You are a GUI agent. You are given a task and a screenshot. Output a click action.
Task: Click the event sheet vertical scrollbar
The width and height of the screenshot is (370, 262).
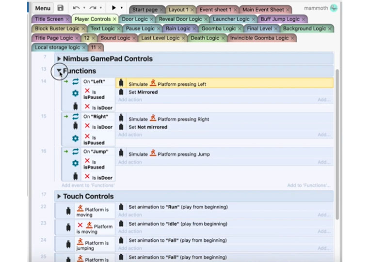[x=337, y=144]
